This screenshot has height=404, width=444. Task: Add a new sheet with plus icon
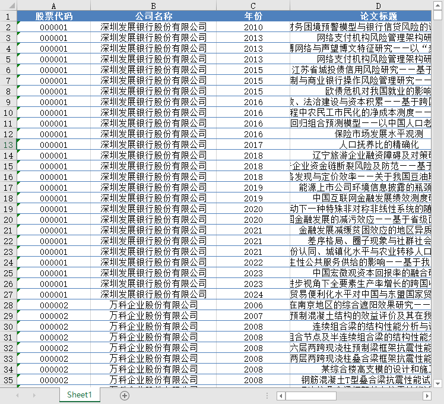click(x=125, y=396)
